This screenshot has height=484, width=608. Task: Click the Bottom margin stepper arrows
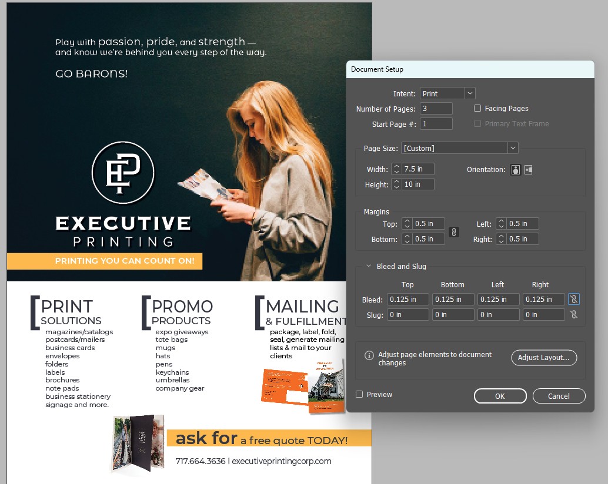point(407,239)
